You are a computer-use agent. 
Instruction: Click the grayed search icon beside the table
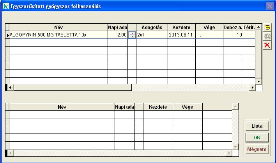point(267,36)
